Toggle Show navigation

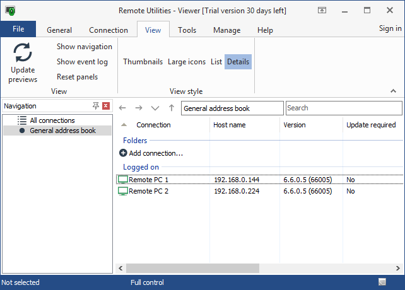click(84, 47)
